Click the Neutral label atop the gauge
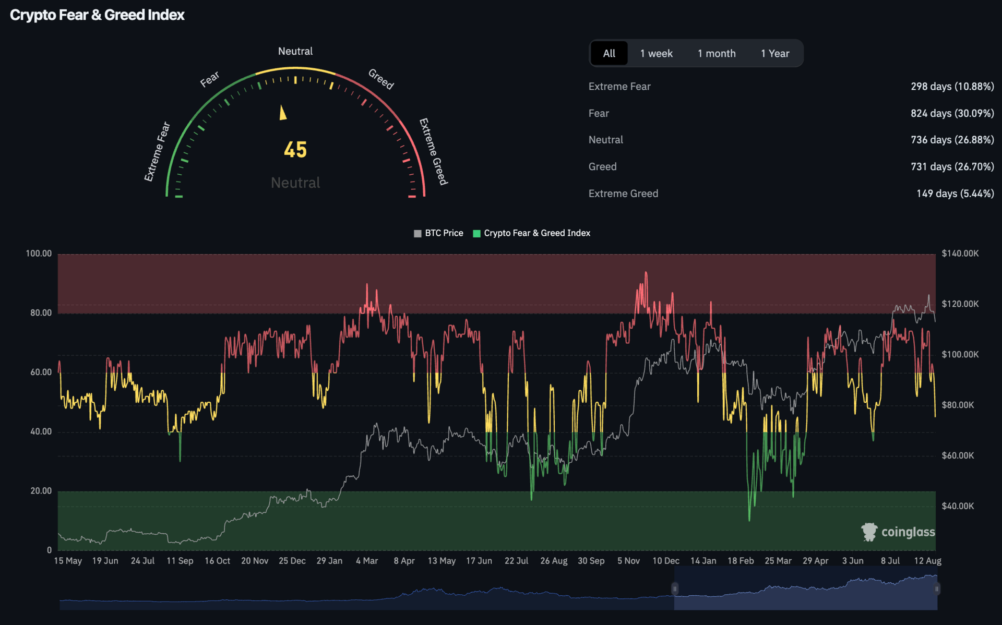 pos(295,51)
